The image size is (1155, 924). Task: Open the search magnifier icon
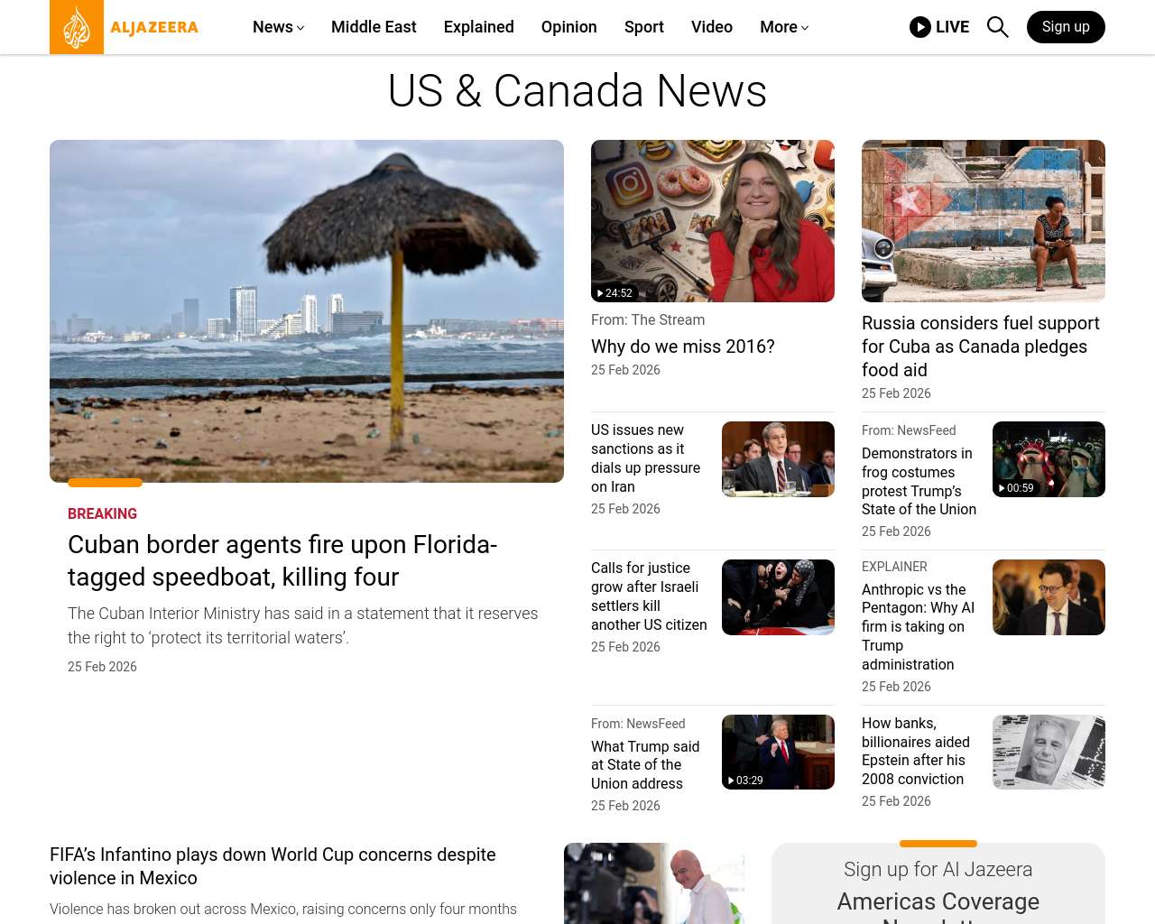997,27
